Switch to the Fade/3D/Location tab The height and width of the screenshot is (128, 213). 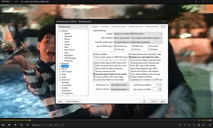click(119, 27)
